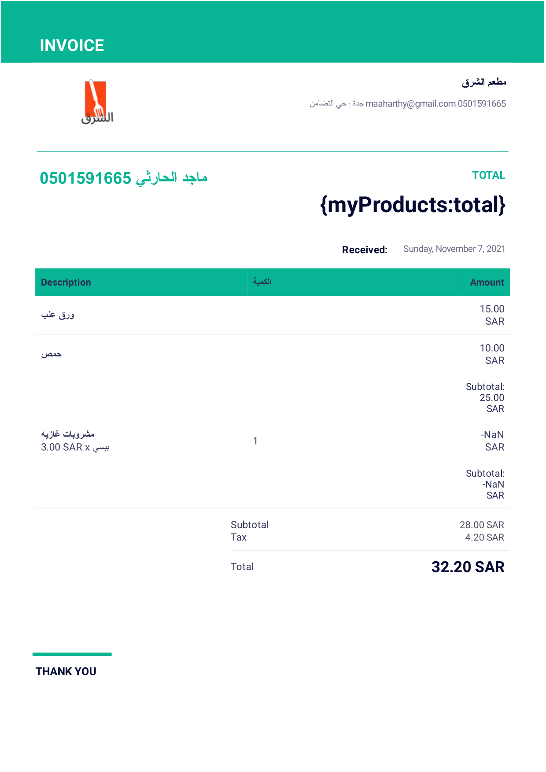
Task: Select the customer name ماجد الحارثي 0501591665
Action: click(123, 178)
